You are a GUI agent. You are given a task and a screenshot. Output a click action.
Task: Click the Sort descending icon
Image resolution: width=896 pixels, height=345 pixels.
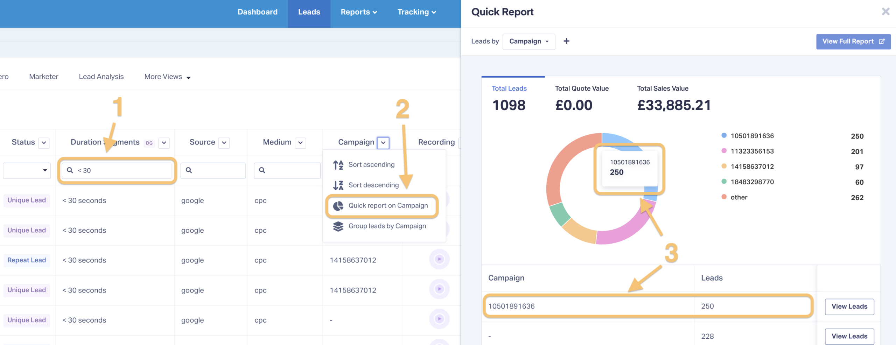pyautogui.click(x=338, y=185)
